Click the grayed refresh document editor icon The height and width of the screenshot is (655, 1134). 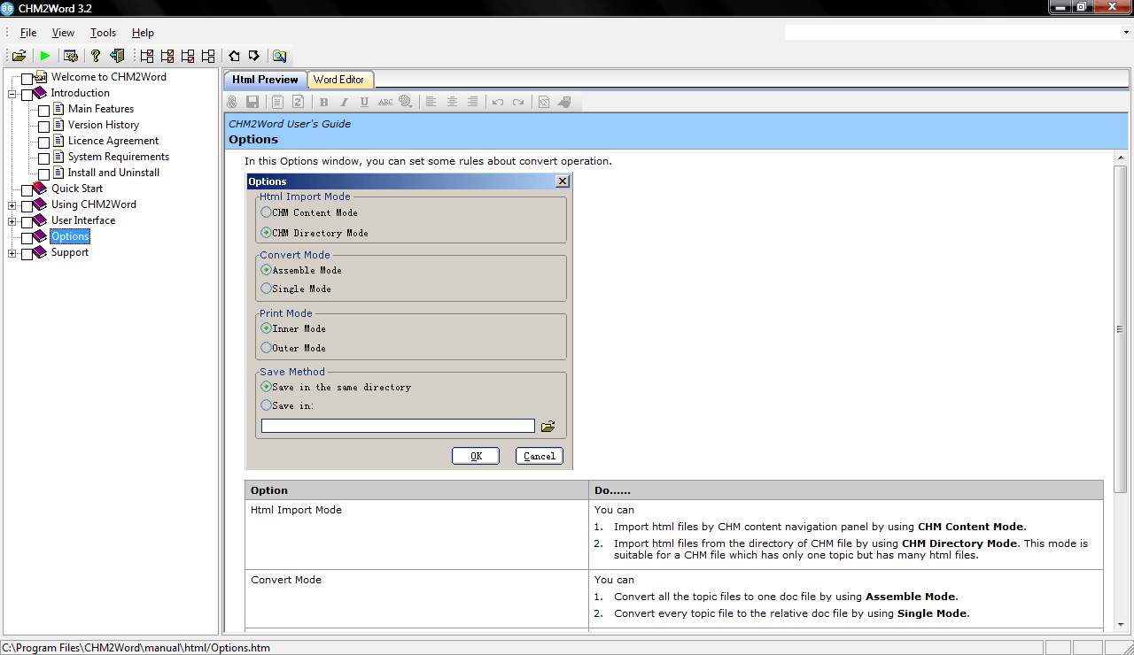[x=299, y=102]
